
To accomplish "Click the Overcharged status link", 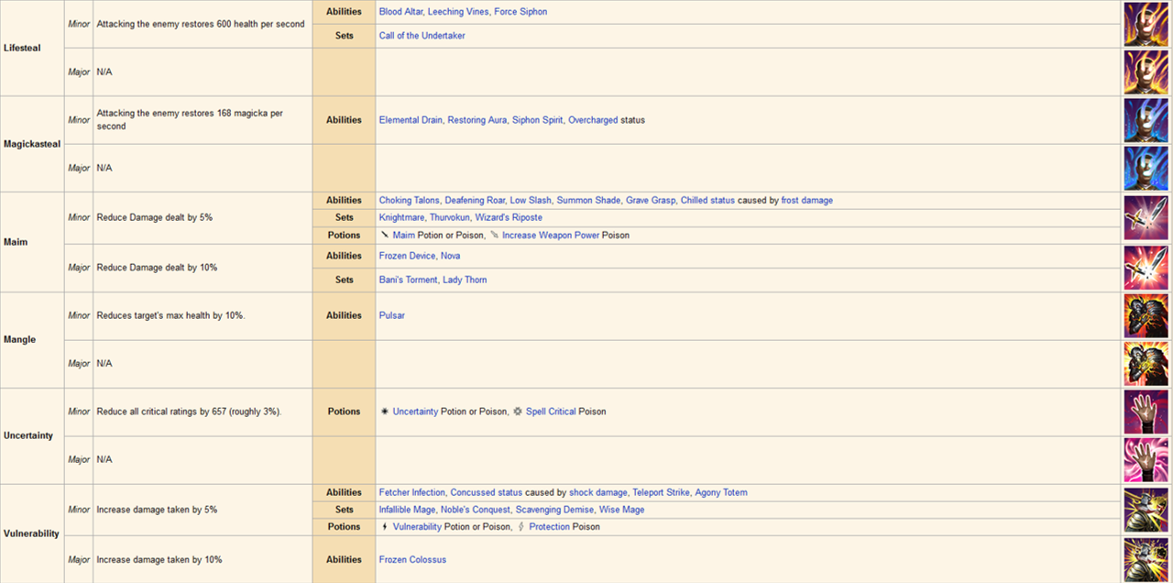I will 593,120.
